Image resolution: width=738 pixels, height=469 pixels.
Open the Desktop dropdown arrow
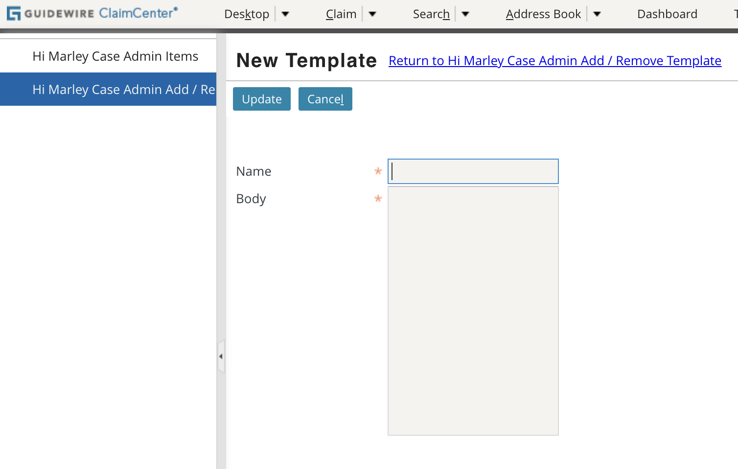[285, 14]
